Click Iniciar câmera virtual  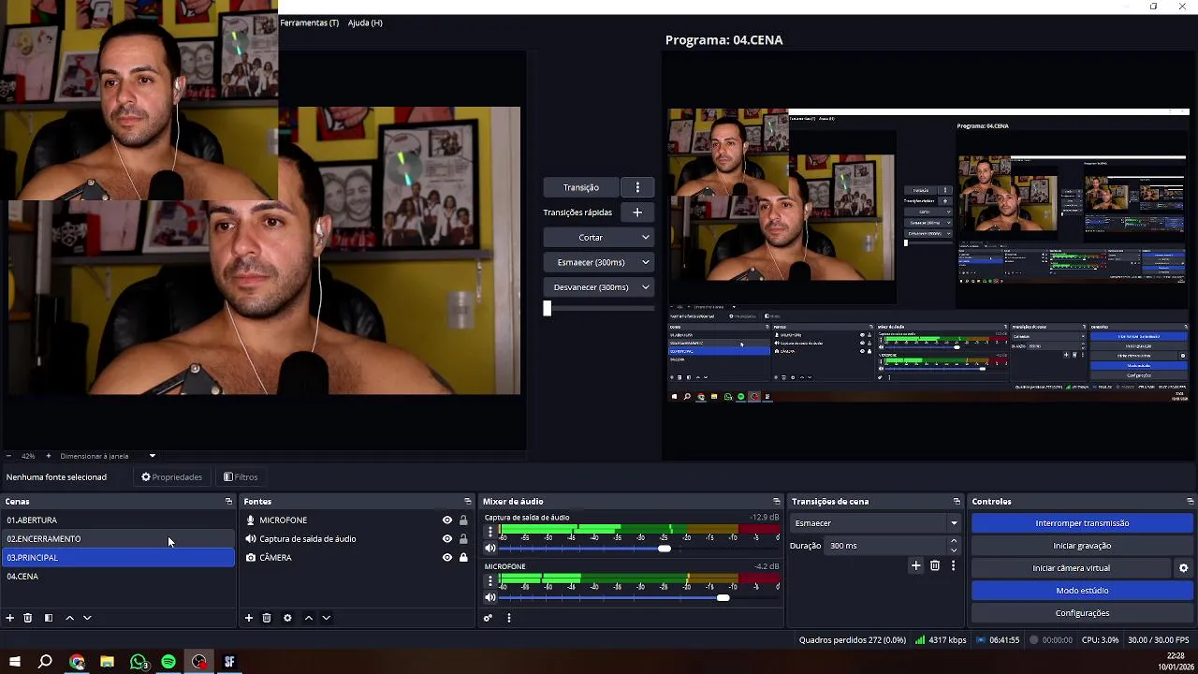[x=1072, y=568]
